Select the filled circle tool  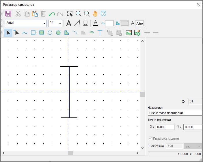(58, 33)
